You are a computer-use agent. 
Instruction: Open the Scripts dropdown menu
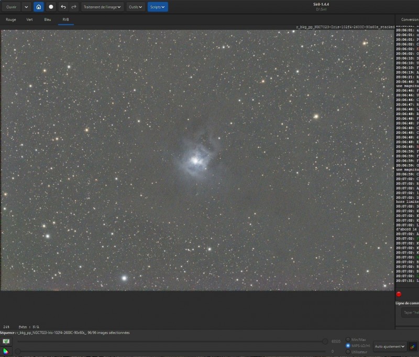point(158,7)
